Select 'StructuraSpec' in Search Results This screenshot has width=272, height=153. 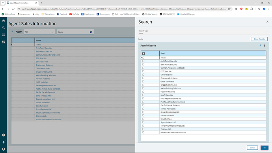[x=166, y=119]
